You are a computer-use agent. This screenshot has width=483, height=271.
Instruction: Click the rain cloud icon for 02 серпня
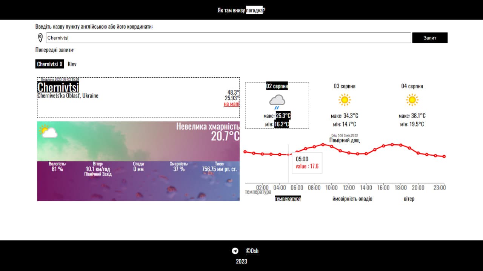277,101
